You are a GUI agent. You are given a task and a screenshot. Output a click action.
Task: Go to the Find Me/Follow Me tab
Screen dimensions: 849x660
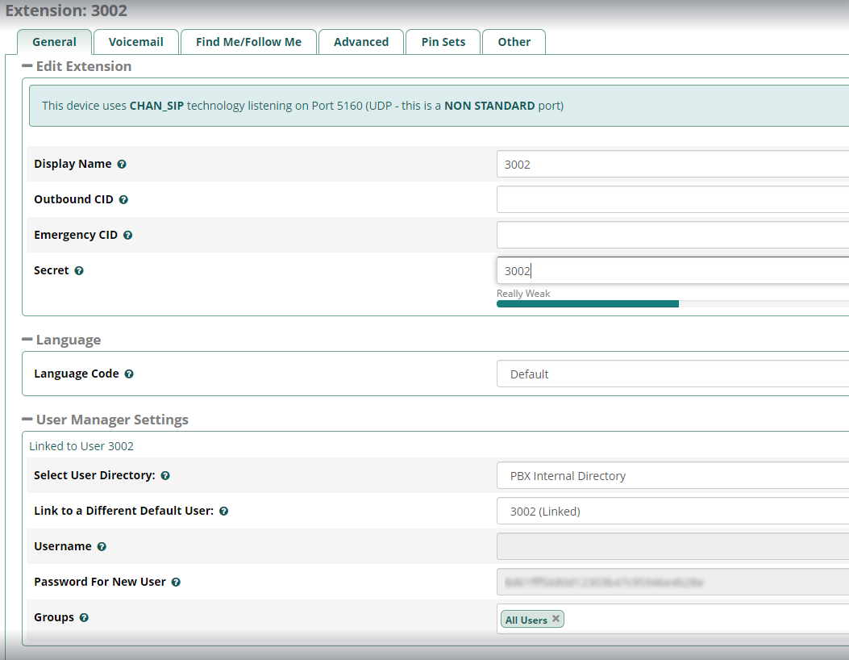click(248, 42)
